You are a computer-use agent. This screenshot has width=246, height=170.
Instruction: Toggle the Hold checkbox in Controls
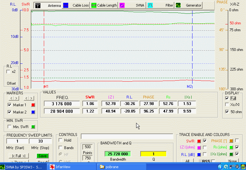61,140
